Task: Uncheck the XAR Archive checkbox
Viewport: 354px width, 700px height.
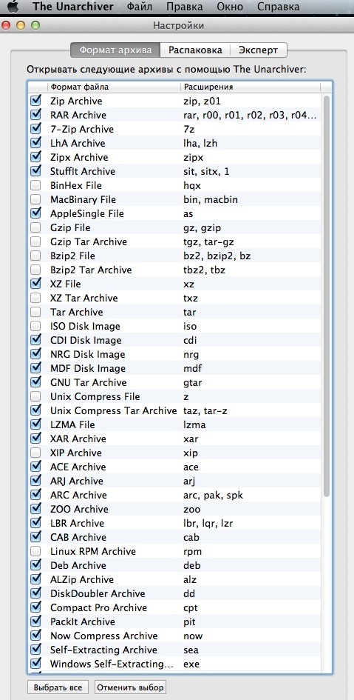Action: pyautogui.click(x=35, y=439)
